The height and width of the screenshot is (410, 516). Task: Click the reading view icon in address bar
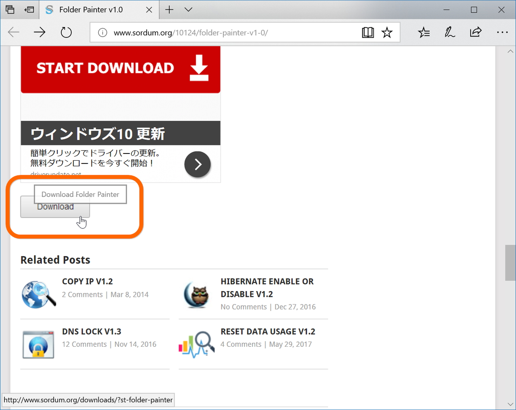[368, 32]
